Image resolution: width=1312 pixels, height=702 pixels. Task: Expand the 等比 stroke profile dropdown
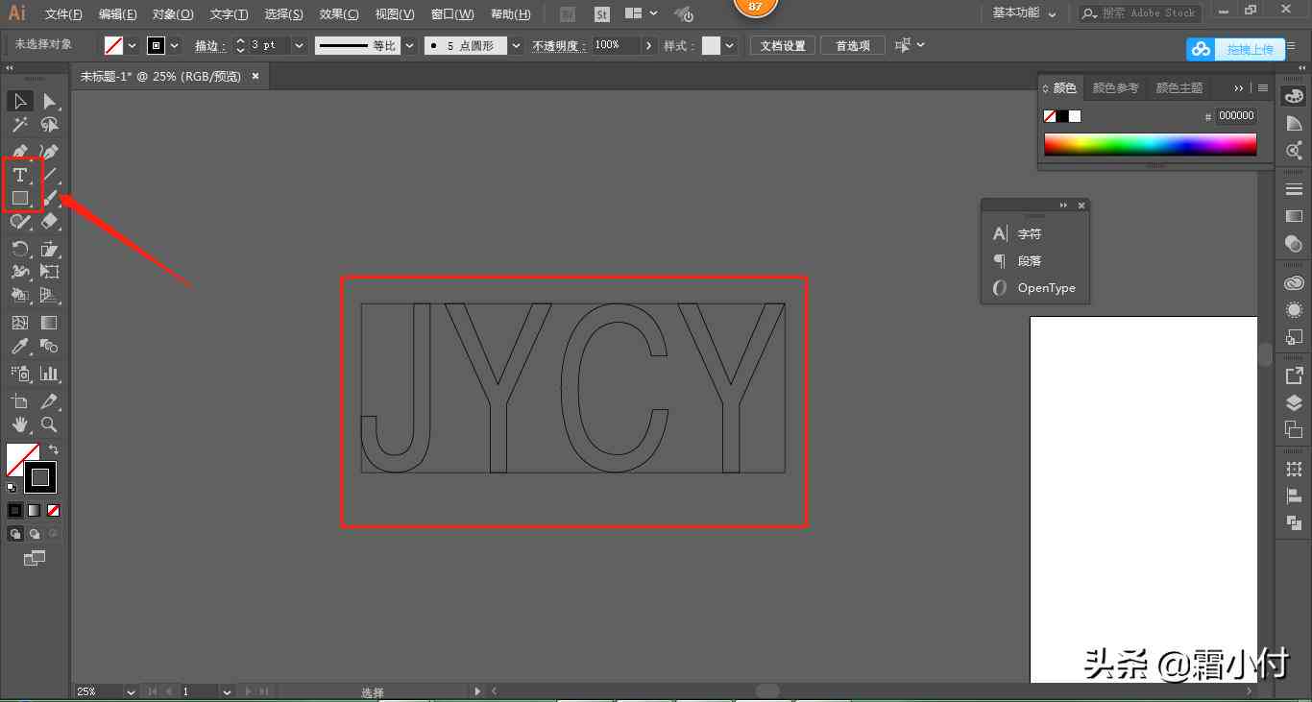(410, 45)
